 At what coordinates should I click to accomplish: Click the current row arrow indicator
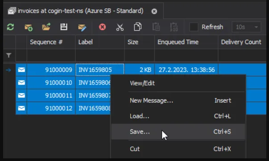8,70
